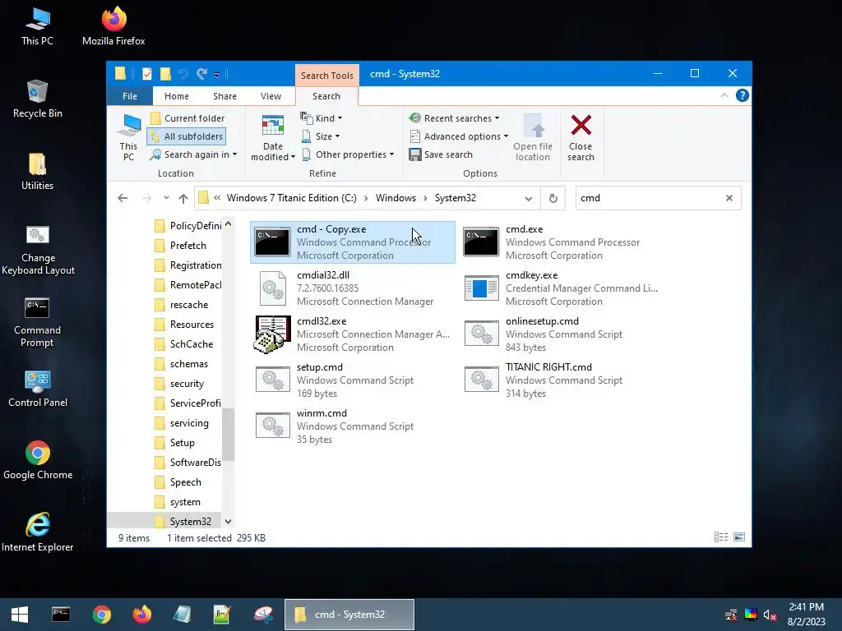Open Size filter dropdown

[x=321, y=136]
